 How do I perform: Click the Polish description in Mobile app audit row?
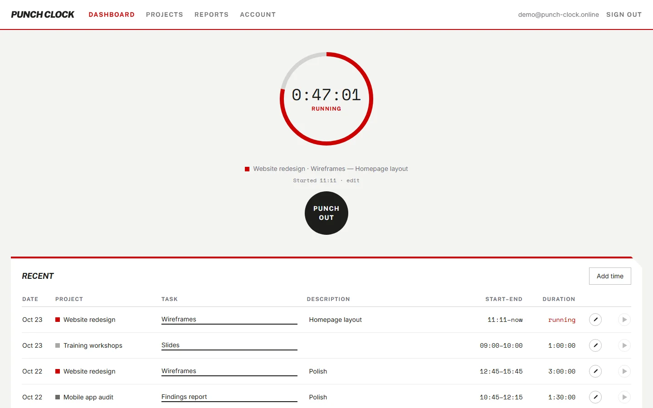pyautogui.click(x=318, y=397)
